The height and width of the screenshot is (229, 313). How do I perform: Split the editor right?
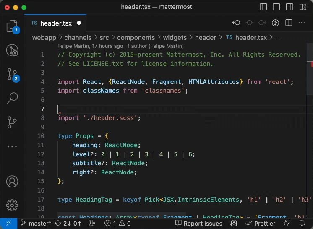[x=289, y=23]
